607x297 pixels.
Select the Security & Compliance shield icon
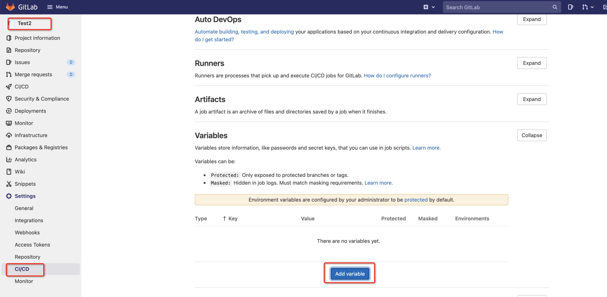pyautogui.click(x=9, y=99)
